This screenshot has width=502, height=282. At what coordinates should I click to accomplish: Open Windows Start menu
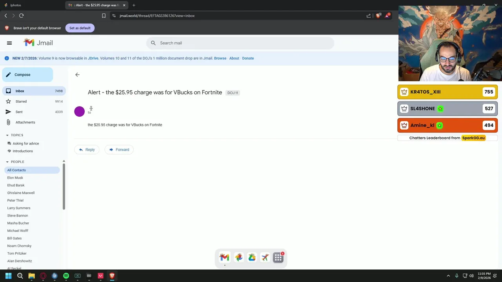click(x=8, y=276)
